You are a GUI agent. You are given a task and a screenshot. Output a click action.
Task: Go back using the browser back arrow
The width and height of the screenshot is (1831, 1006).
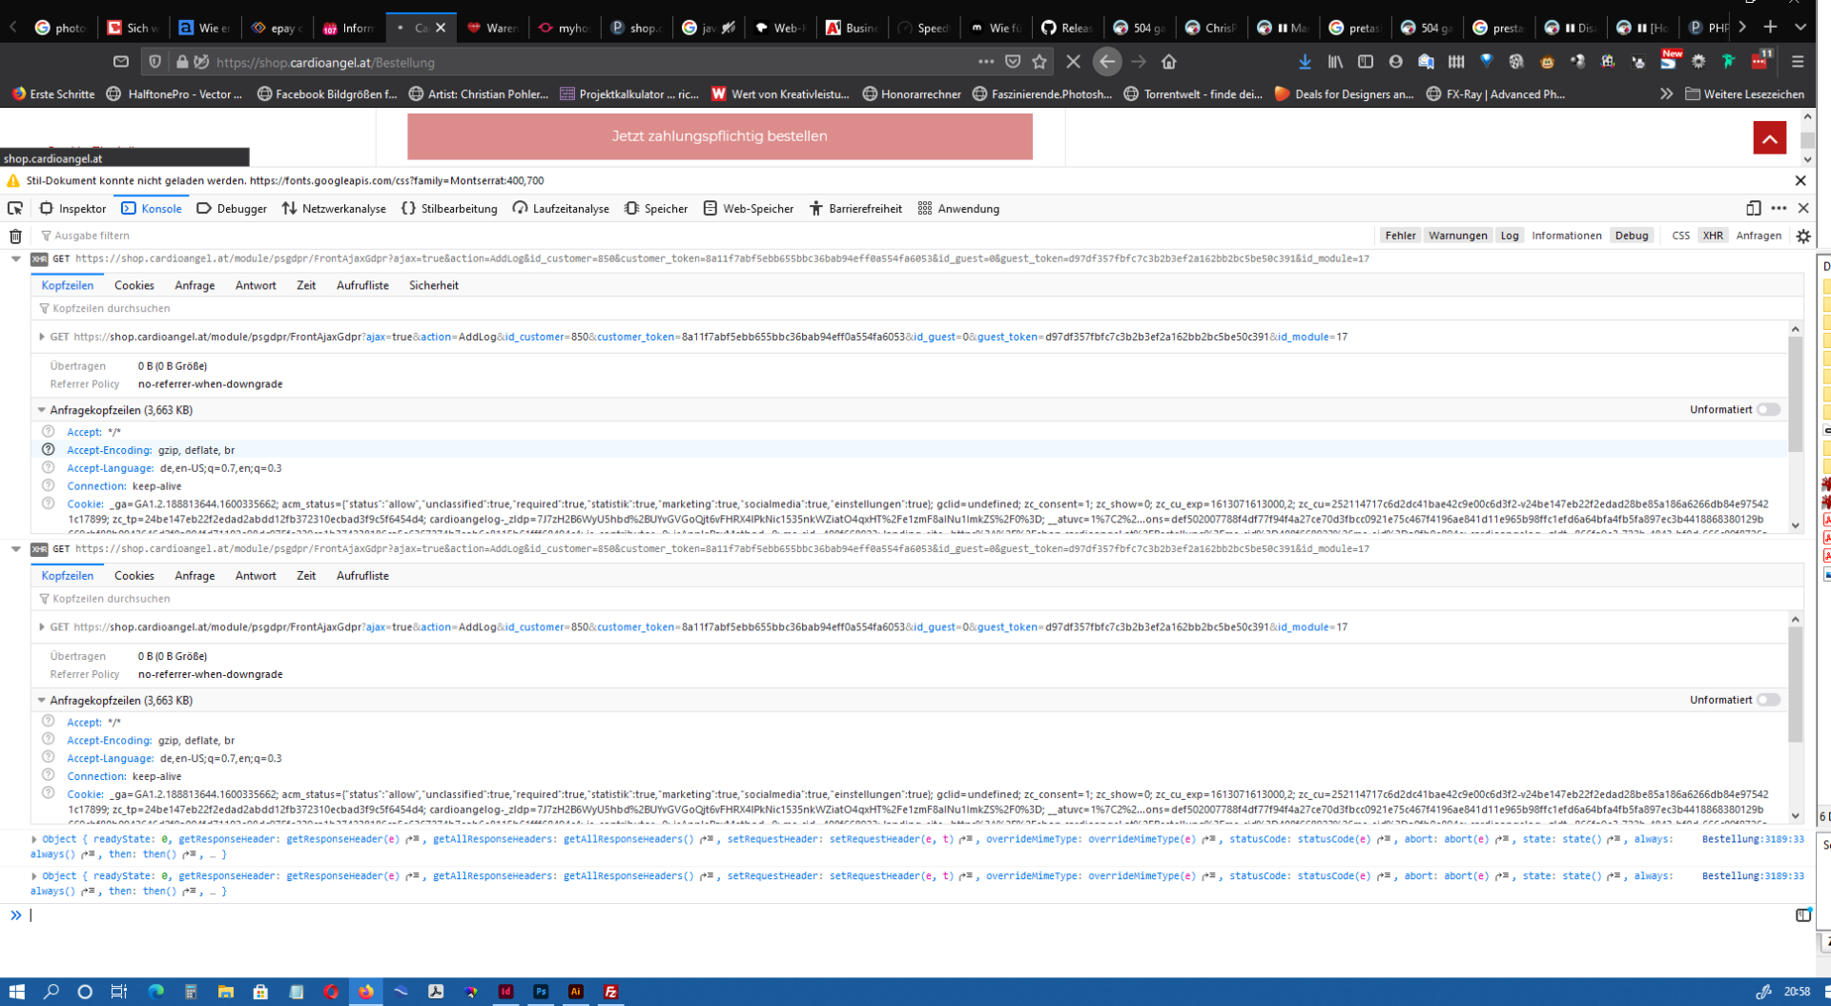tap(1106, 62)
